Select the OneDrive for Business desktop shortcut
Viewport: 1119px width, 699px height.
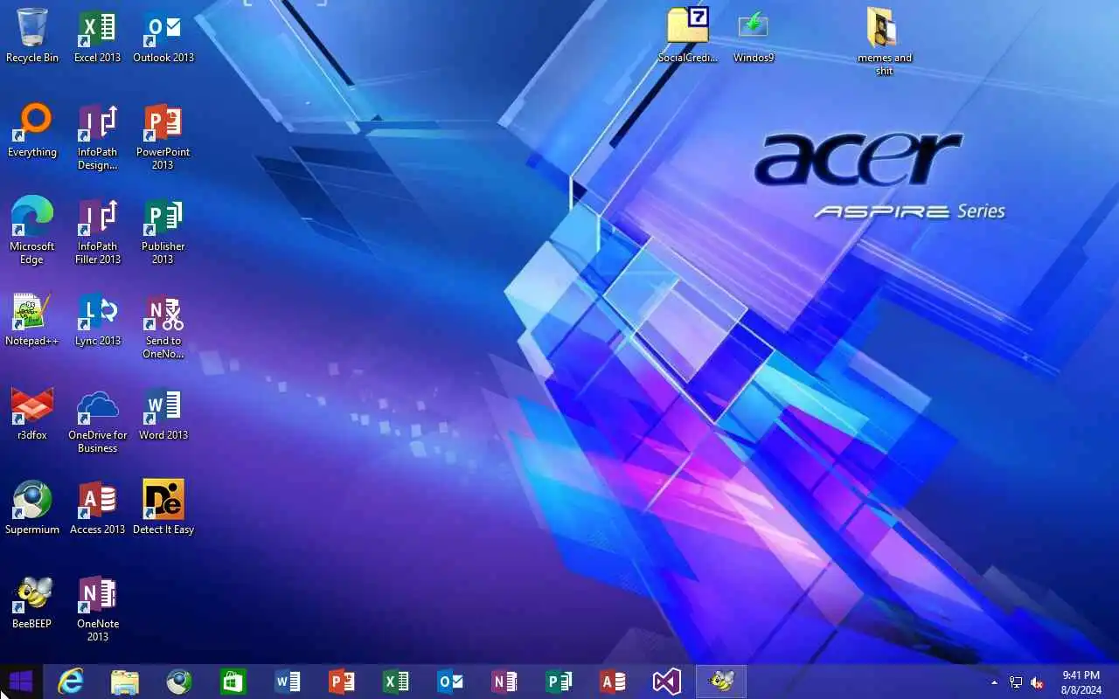click(98, 419)
